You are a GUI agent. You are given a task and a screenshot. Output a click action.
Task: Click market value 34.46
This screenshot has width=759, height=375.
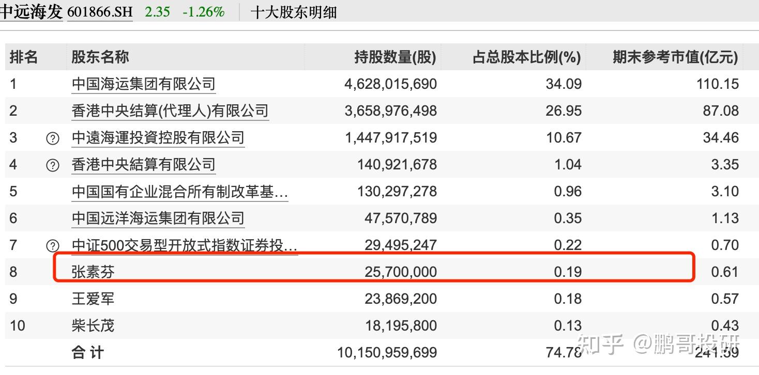(721, 138)
